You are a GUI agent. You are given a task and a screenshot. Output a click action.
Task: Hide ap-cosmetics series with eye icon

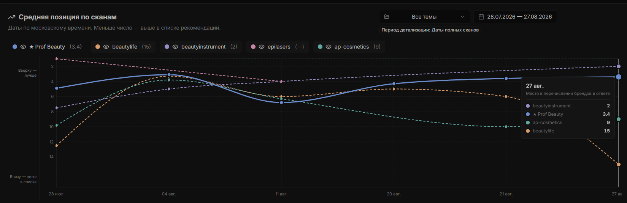[329, 47]
